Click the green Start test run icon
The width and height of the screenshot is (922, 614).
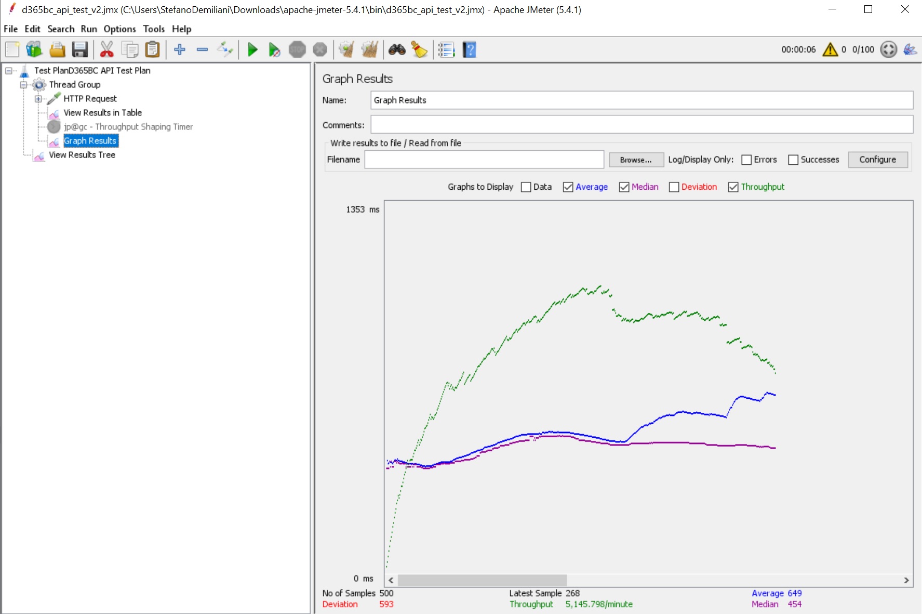coord(252,50)
